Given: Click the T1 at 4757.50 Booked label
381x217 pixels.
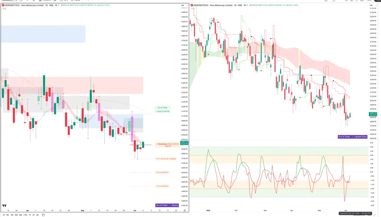Looking at the screenshot, I should [166, 159].
